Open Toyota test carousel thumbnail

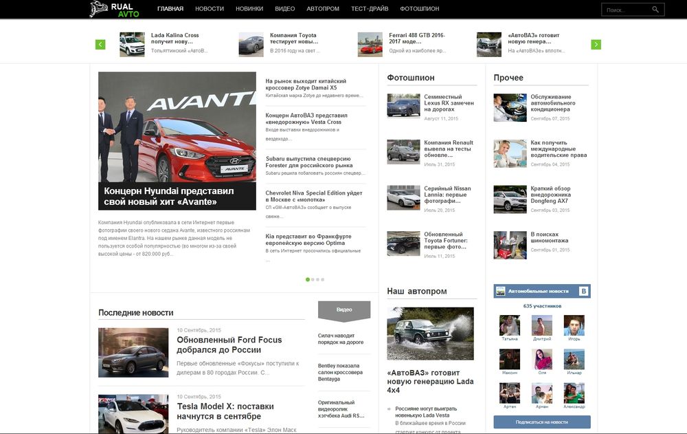[251, 44]
